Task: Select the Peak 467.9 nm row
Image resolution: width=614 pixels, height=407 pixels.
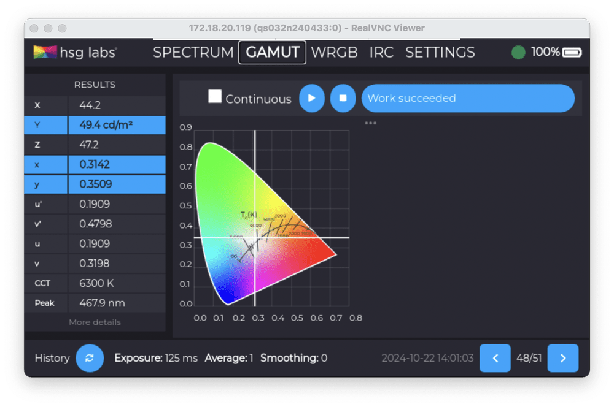Action: point(95,303)
